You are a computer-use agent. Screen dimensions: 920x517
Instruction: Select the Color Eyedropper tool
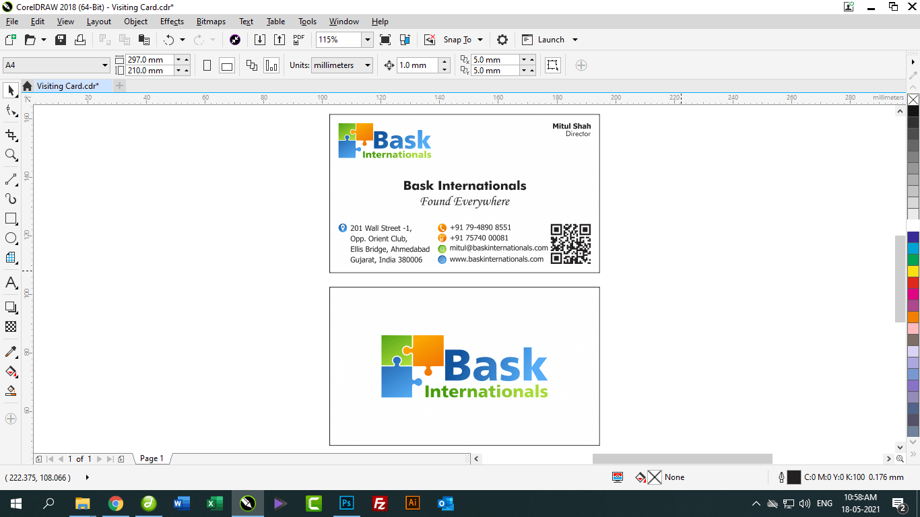click(x=11, y=351)
